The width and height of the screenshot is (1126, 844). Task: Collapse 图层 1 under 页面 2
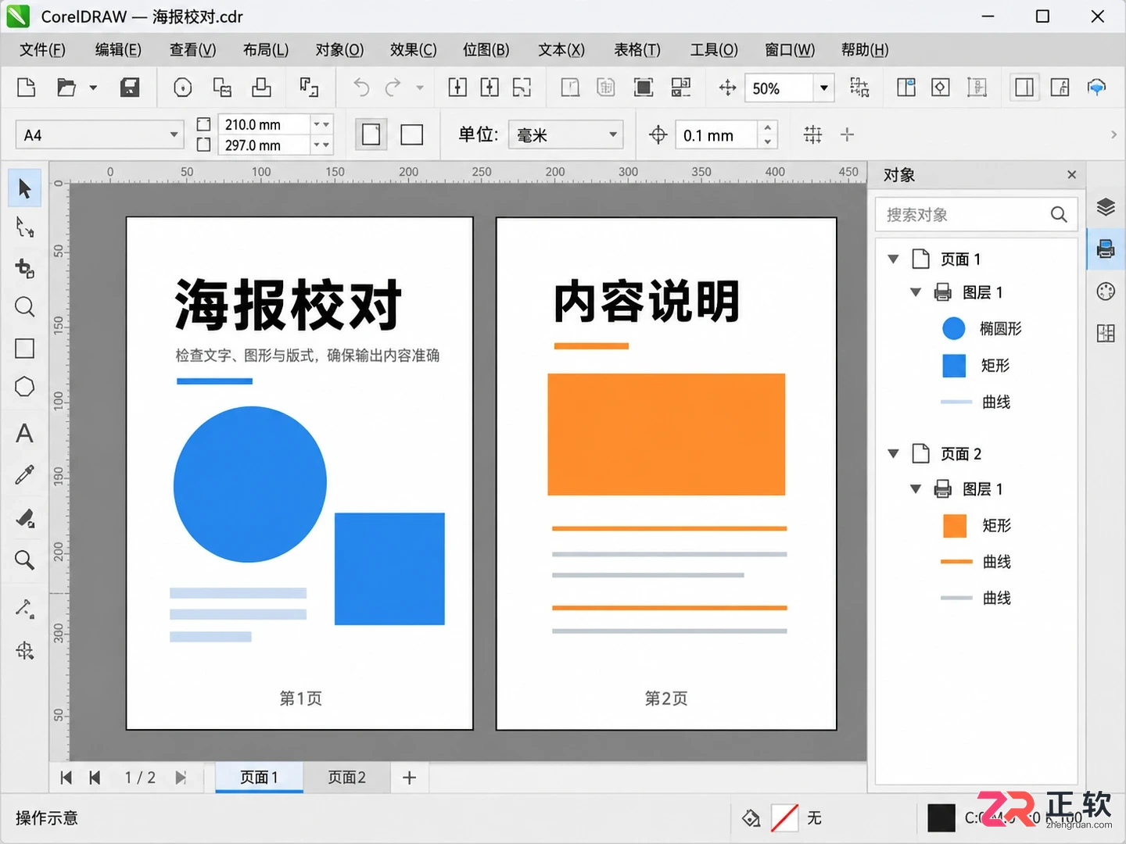[x=916, y=489]
